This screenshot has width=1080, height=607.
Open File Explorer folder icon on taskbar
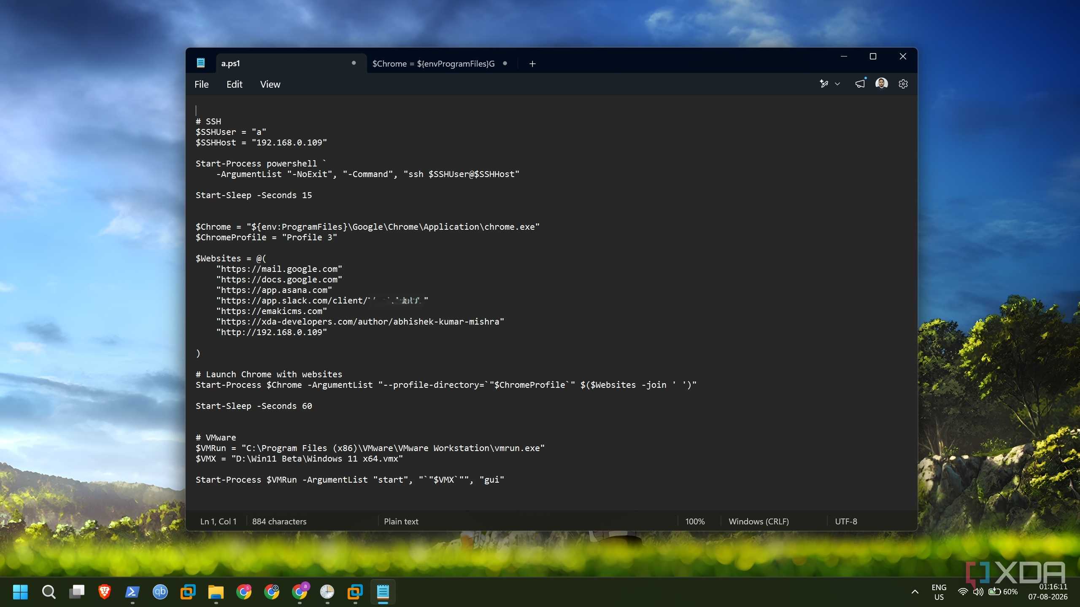[x=216, y=592]
